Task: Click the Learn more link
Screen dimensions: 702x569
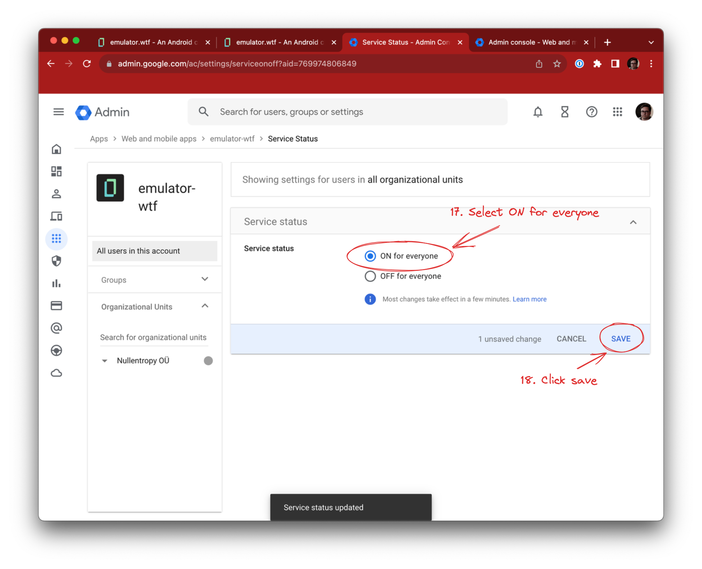Action: (529, 299)
